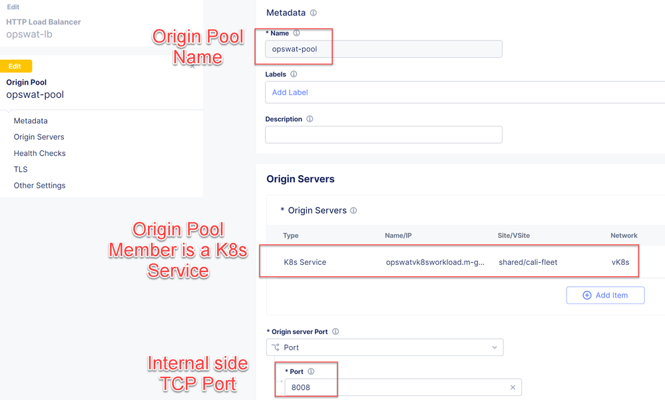This screenshot has width=665, height=400.
Task: Select the K8s Service origin server row
Action: pos(449,262)
